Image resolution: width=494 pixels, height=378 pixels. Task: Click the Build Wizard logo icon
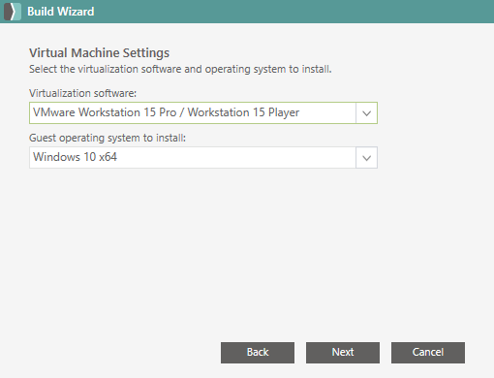[13, 12]
